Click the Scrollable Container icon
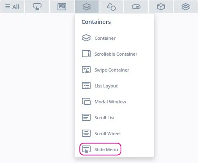 (86, 54)
